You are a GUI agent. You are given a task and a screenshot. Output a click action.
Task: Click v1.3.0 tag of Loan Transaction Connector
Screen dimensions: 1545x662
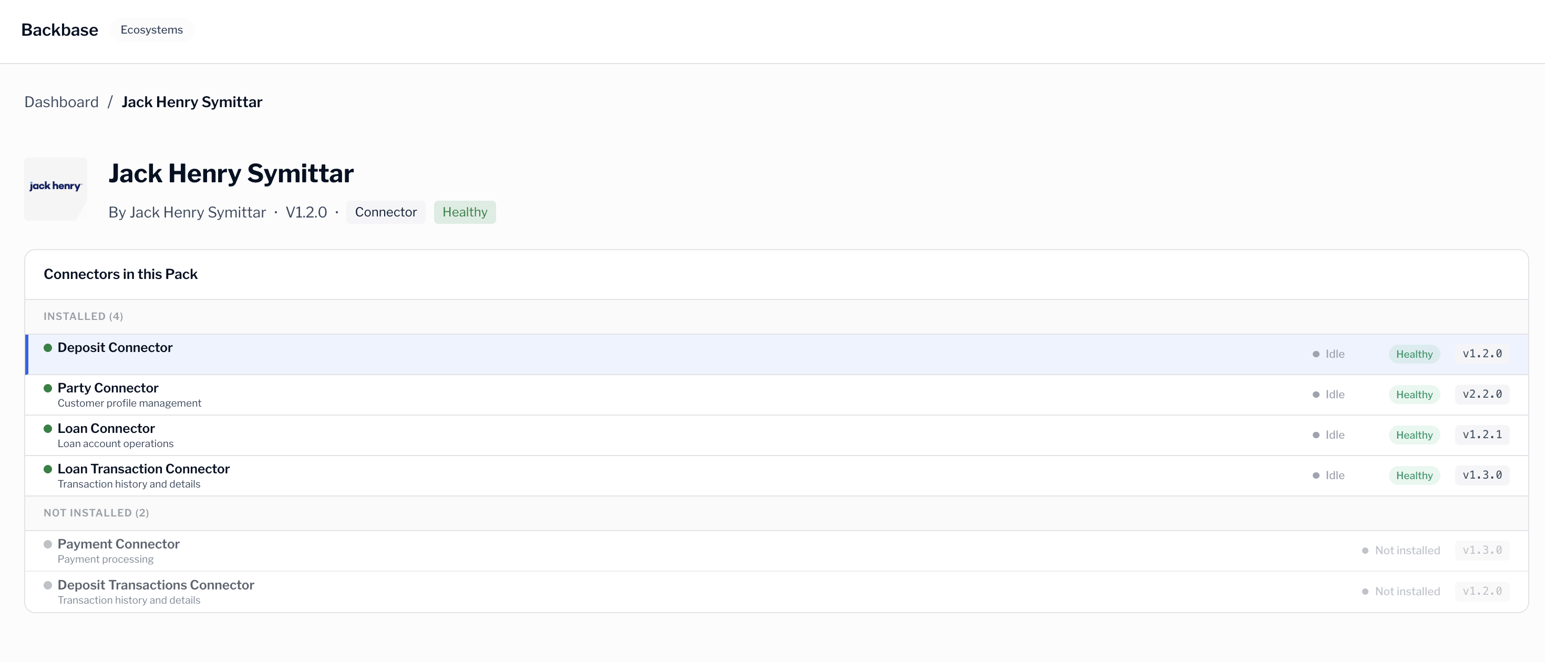[x=1482, y=475]
